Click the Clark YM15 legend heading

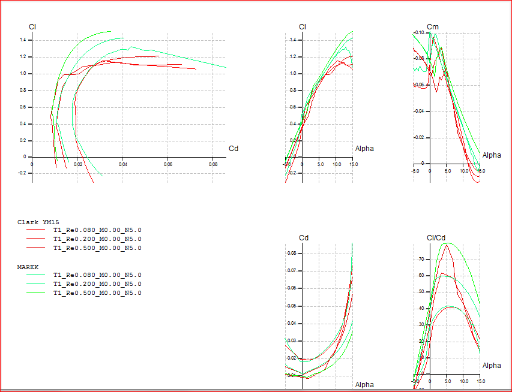[x=37, y=222]
